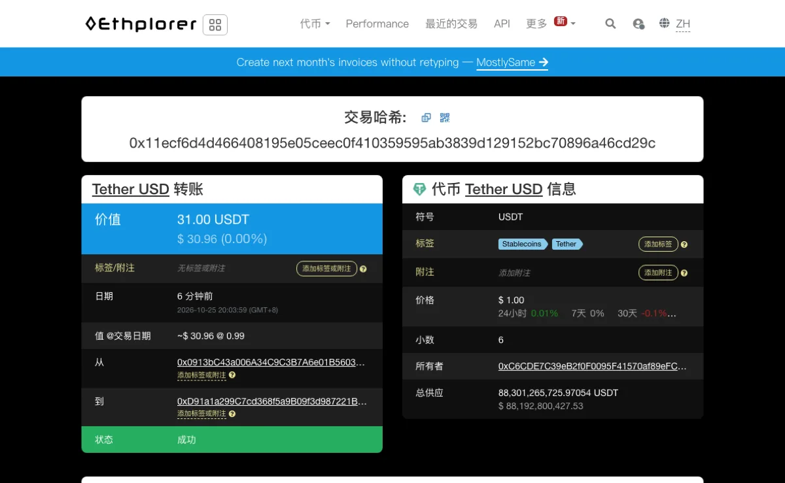Click timestamp 2026-10-25 20:03:59 (GMT+8)
This screenshot has width=785, height=483.
click(x=228, y=310)
